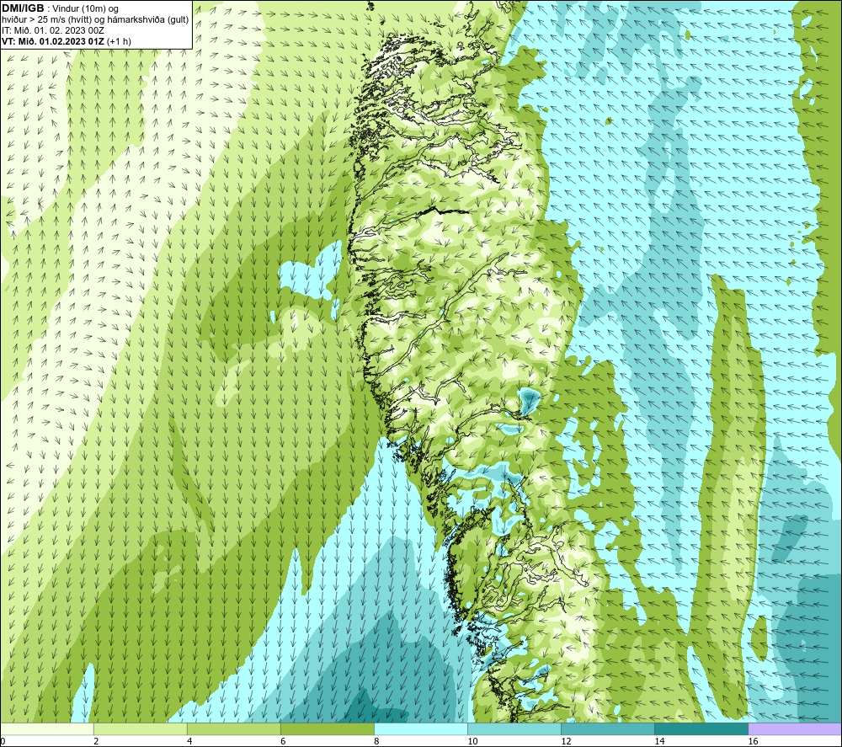Viewport: 842px width, 747px height.
Task: Click the DMI/IGB title text
Action: point(23,8)
